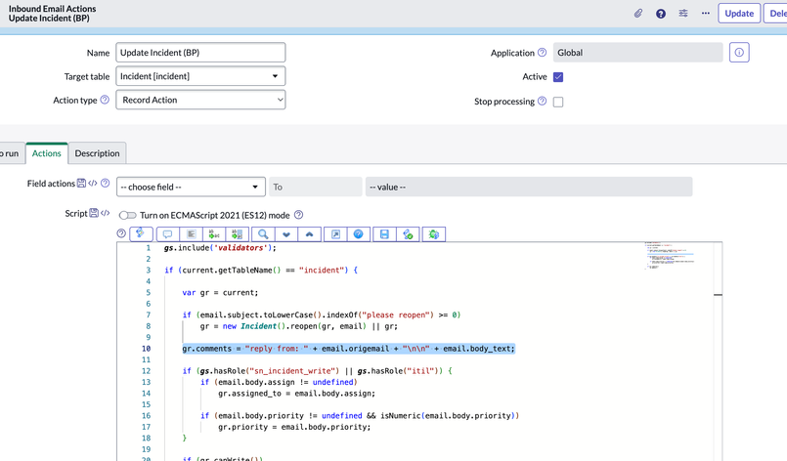Click the save floppy disk toolbar button
The width and height of the screenshot is (787, 461).
point(384,234)
